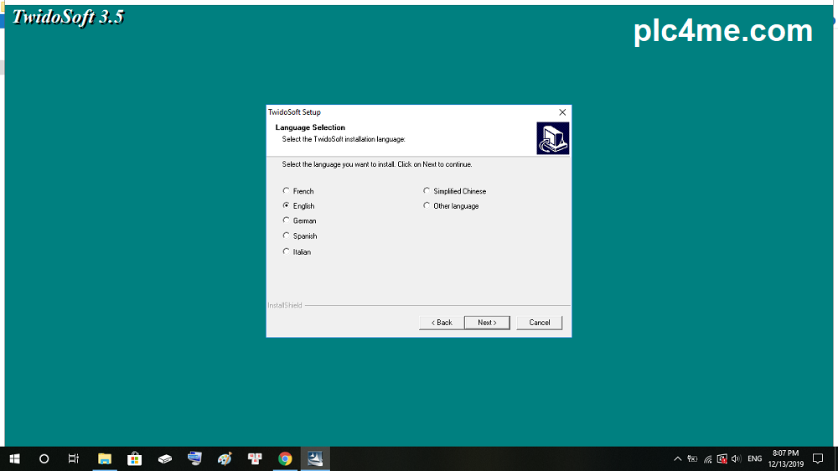
Task: Expand hidden system tray icons
Action: click(x=677, y=458)
